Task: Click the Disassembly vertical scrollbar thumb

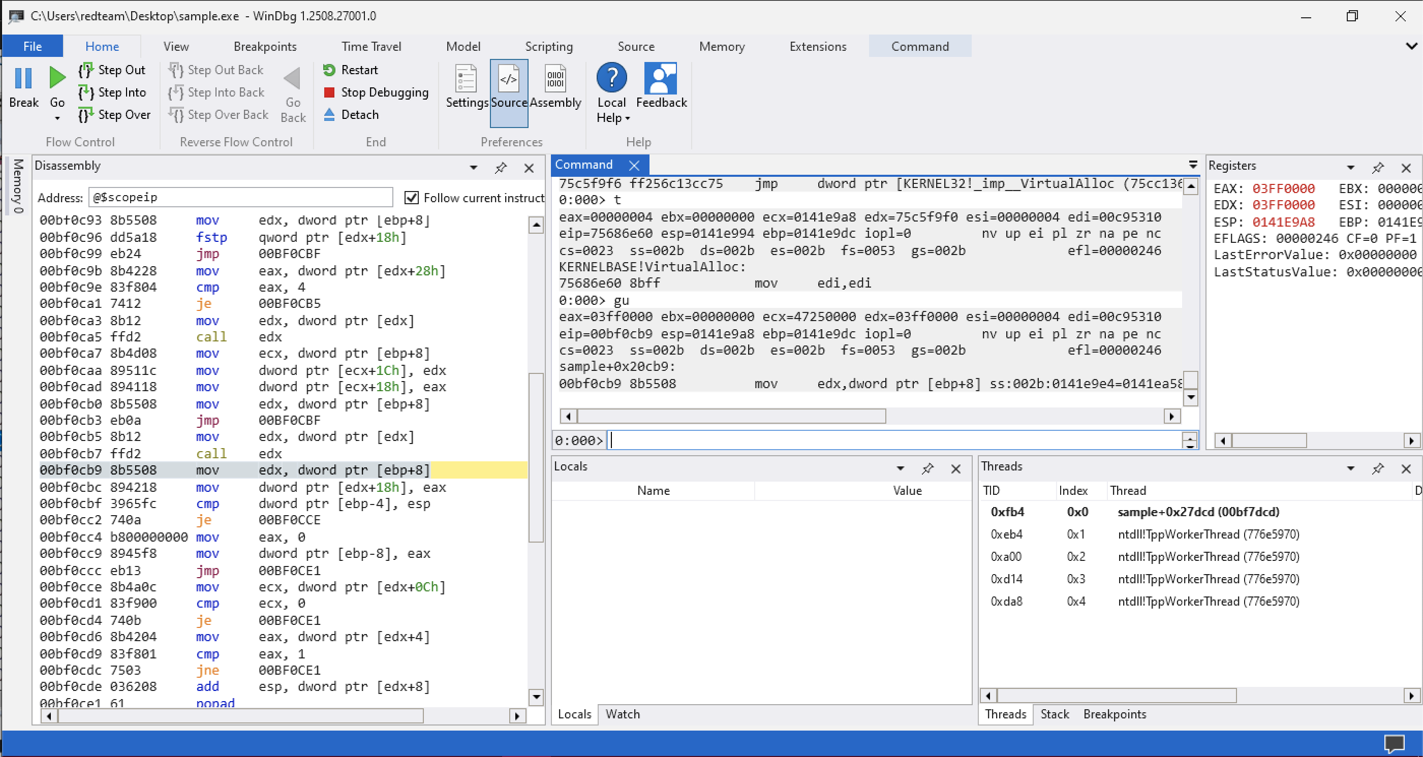Action: point(536,458)
